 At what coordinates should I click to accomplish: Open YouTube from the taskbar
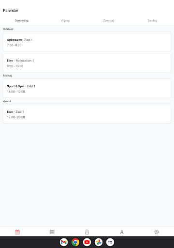tap(87, 242)
